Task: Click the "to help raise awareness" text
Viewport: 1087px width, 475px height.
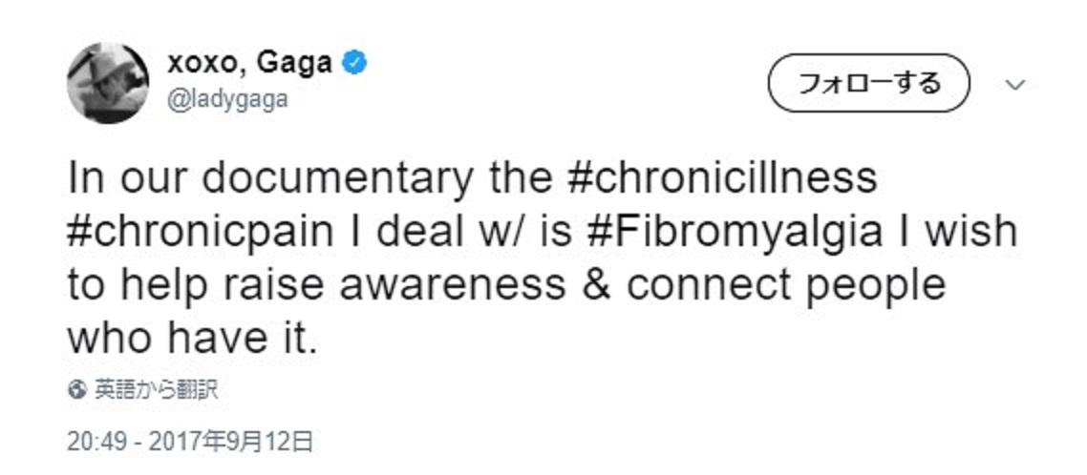Action: click(316, 285)
